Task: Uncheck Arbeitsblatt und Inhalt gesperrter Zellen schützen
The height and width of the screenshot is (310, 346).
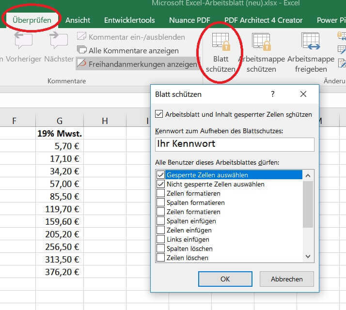Action: 159,114
